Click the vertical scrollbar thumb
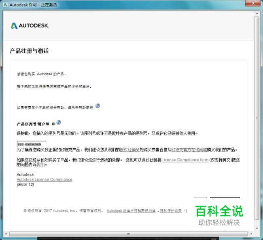 [257, 118]
